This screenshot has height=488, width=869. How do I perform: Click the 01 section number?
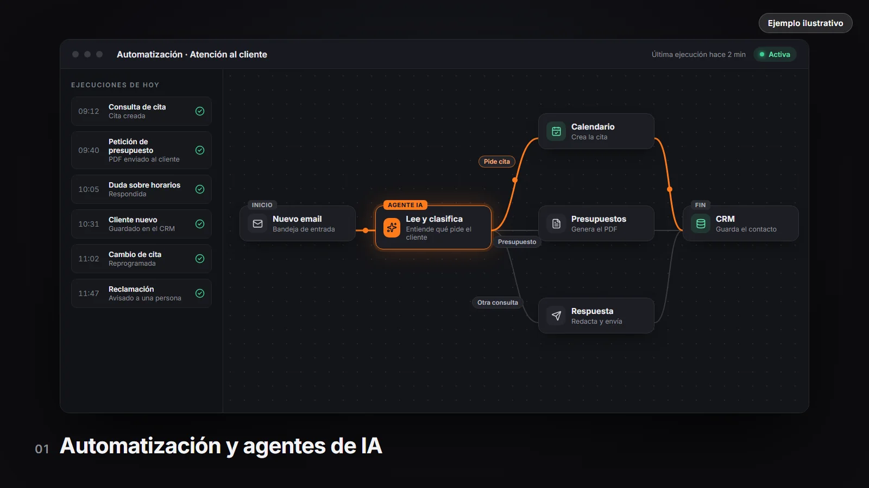[42, 449]
